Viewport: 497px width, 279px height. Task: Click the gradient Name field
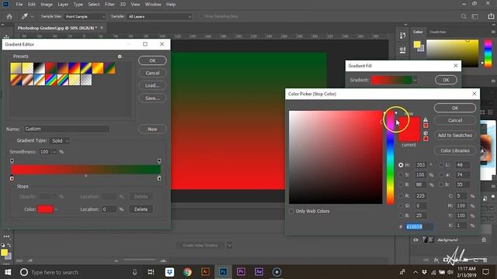[67, 129]
